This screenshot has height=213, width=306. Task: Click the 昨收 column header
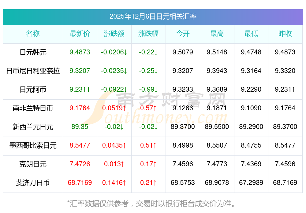(x=285, y=34)
